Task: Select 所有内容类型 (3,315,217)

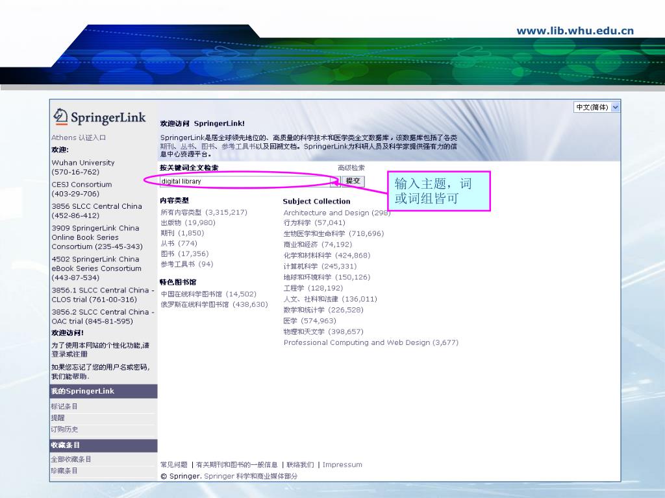Action: (x=204, y=212)
